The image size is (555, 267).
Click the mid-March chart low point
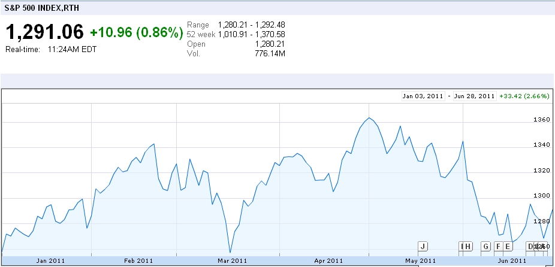230,252
